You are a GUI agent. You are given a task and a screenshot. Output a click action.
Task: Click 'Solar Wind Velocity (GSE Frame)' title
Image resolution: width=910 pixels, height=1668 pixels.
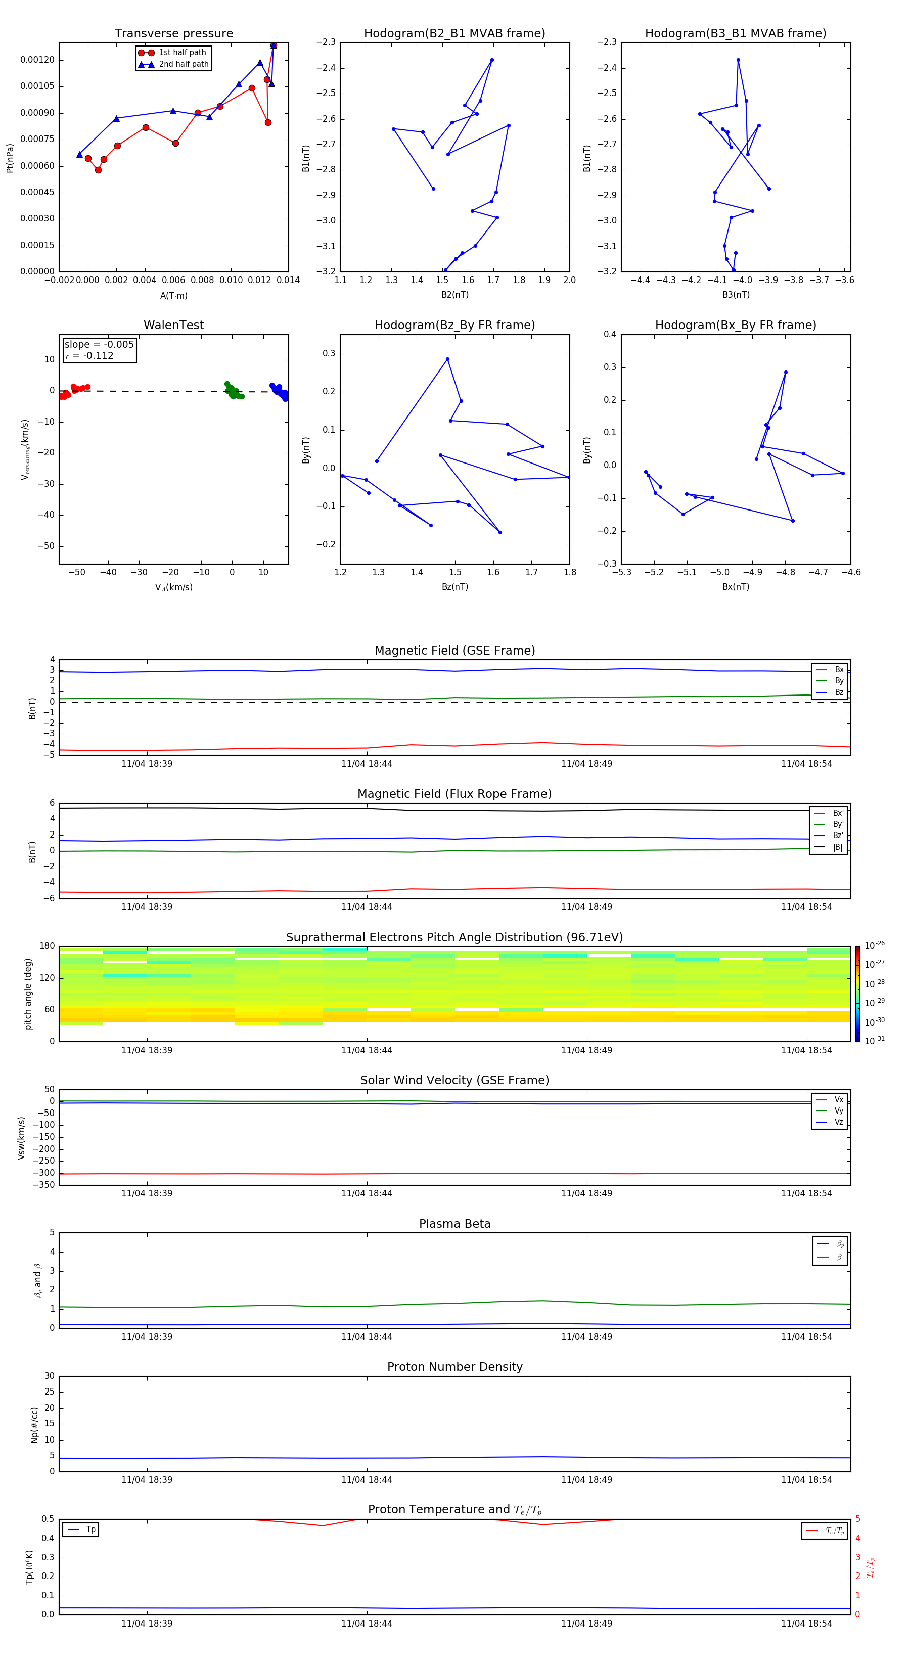tap(454, 1081)
